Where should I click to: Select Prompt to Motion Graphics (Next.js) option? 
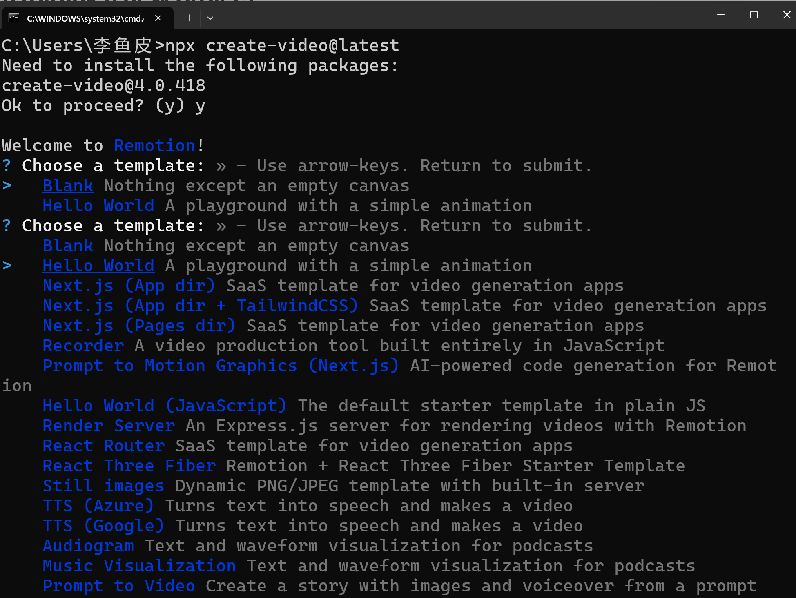click(x=221, y=366)
